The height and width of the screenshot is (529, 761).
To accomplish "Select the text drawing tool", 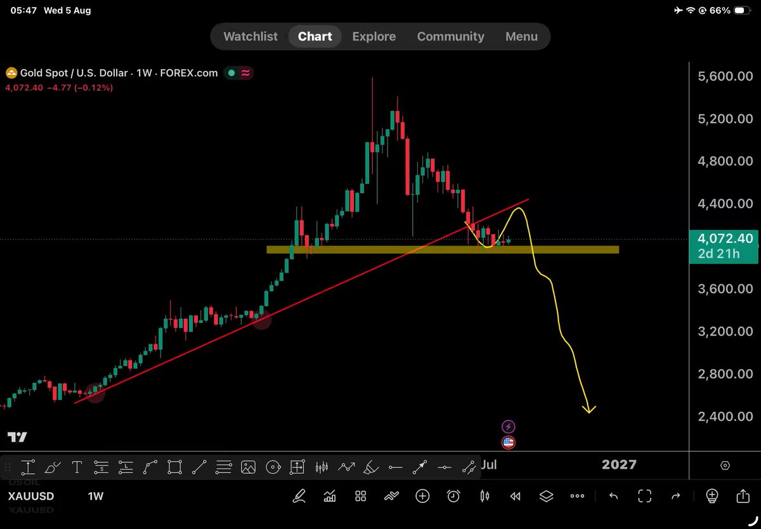I will [x=77, y=467].
